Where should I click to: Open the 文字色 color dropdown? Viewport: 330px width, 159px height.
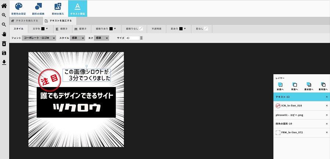coord(39,29)
